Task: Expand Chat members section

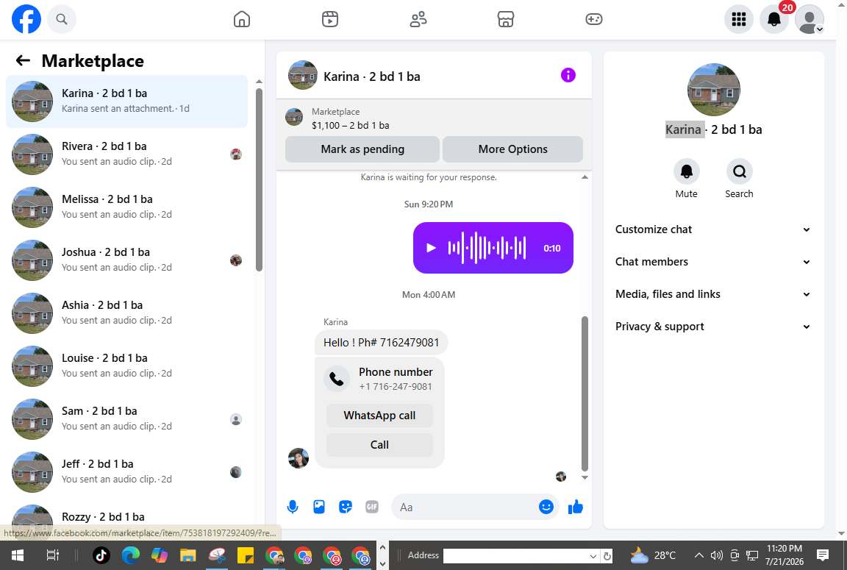Action: click(x=713, y=262)
